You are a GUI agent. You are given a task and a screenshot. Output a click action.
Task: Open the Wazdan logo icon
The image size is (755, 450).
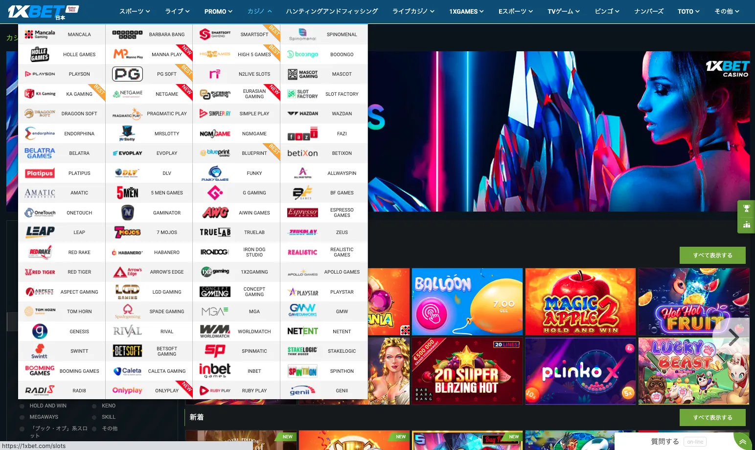point(302,113)
